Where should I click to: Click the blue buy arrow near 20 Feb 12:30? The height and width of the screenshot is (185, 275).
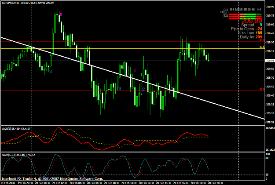pos(143,89)
